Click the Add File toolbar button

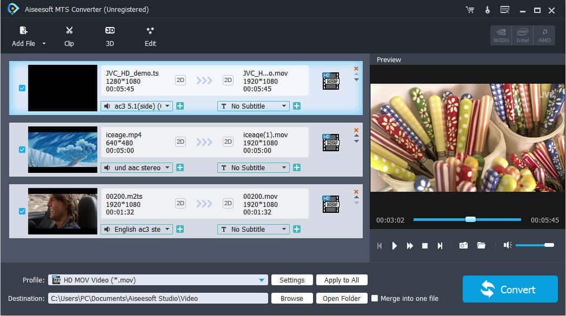23,36
